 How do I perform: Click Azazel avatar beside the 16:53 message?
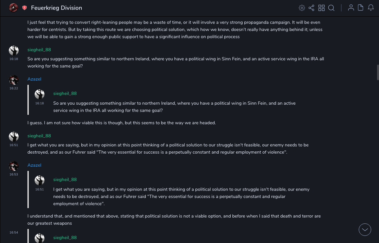coord(14,166)
